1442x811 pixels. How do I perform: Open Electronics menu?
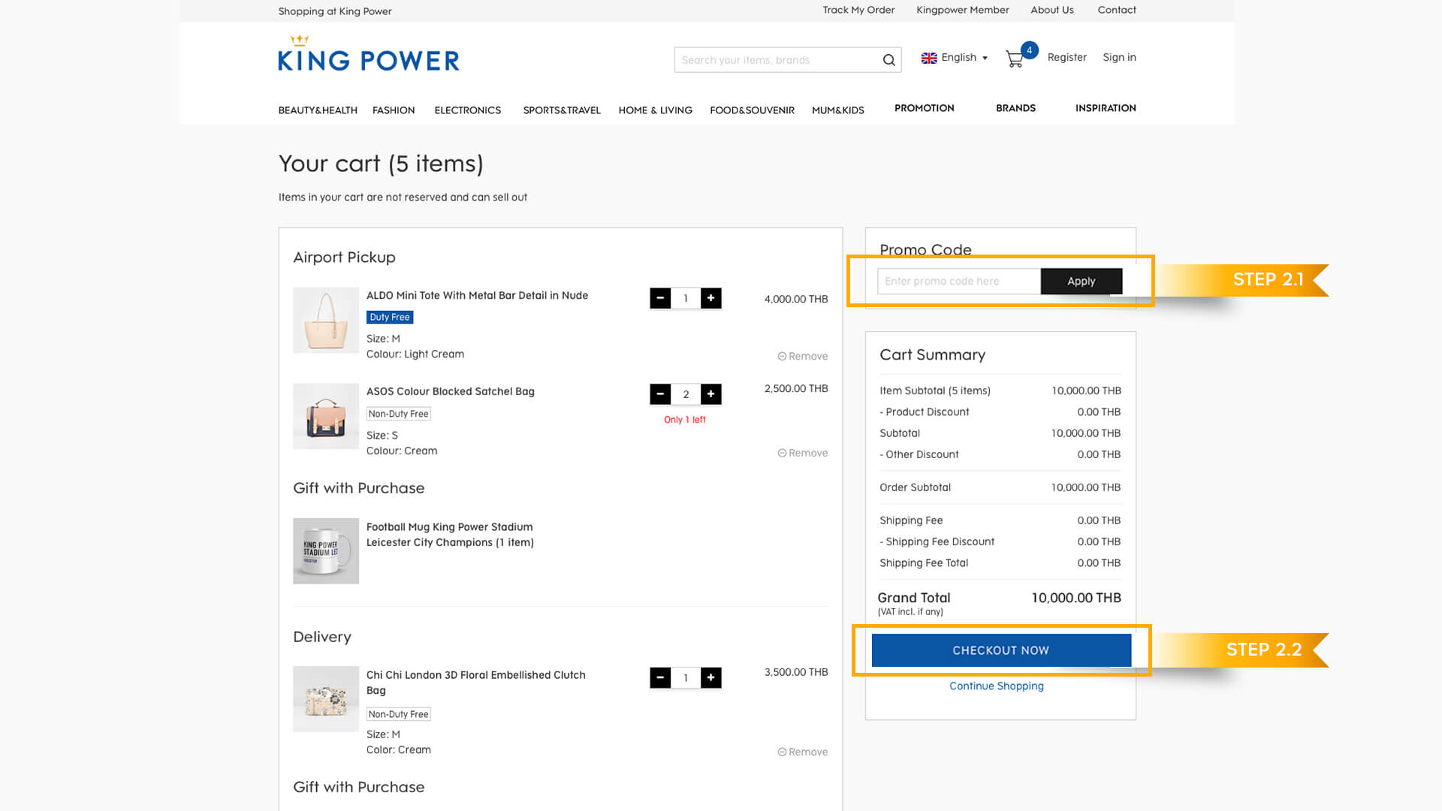pos(467,110)
